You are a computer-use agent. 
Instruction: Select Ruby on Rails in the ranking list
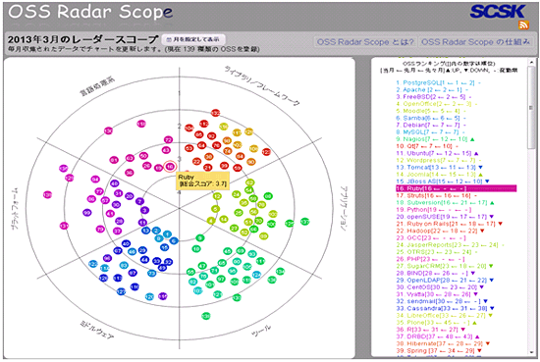pos(449,224)
